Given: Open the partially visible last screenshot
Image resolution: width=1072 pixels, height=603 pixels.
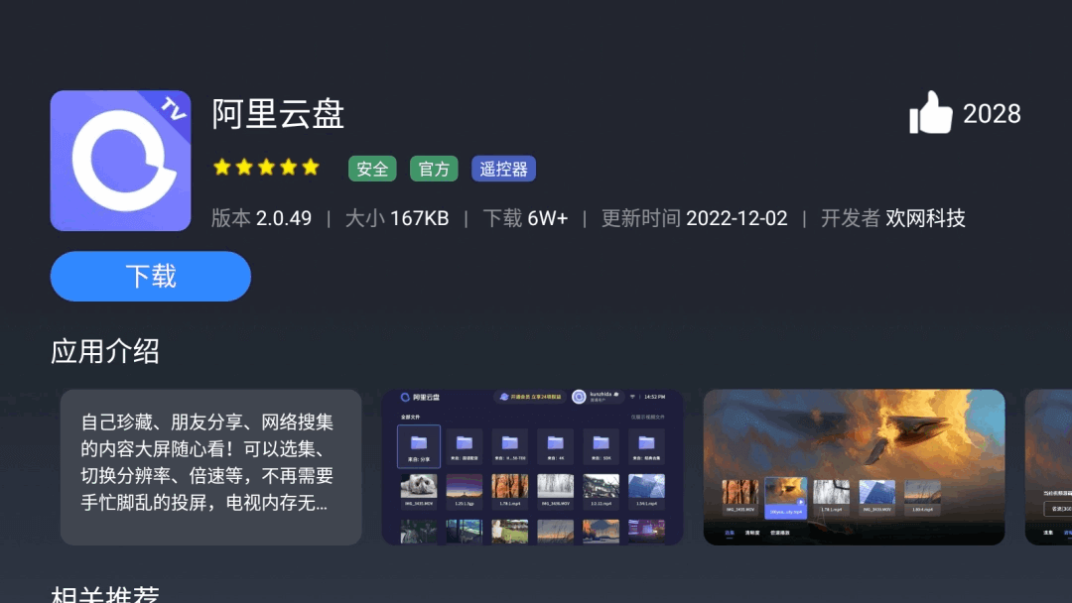Looking at the screenshot, I should [1049, 467].
